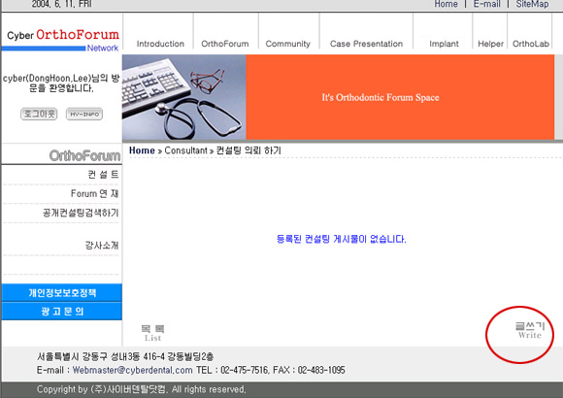Click the Webmaster@cyberdental.com email link
This screenshot has height=398, width=563.
click(x=132, y=370)
